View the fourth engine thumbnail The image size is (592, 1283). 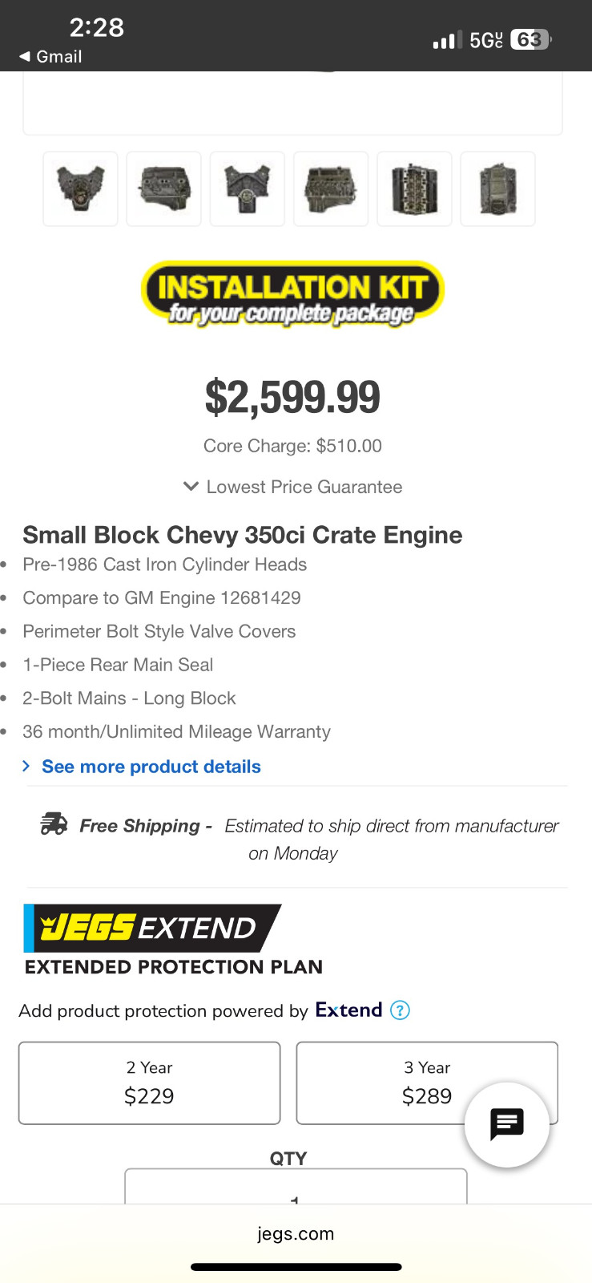click(x=330, y=189)
